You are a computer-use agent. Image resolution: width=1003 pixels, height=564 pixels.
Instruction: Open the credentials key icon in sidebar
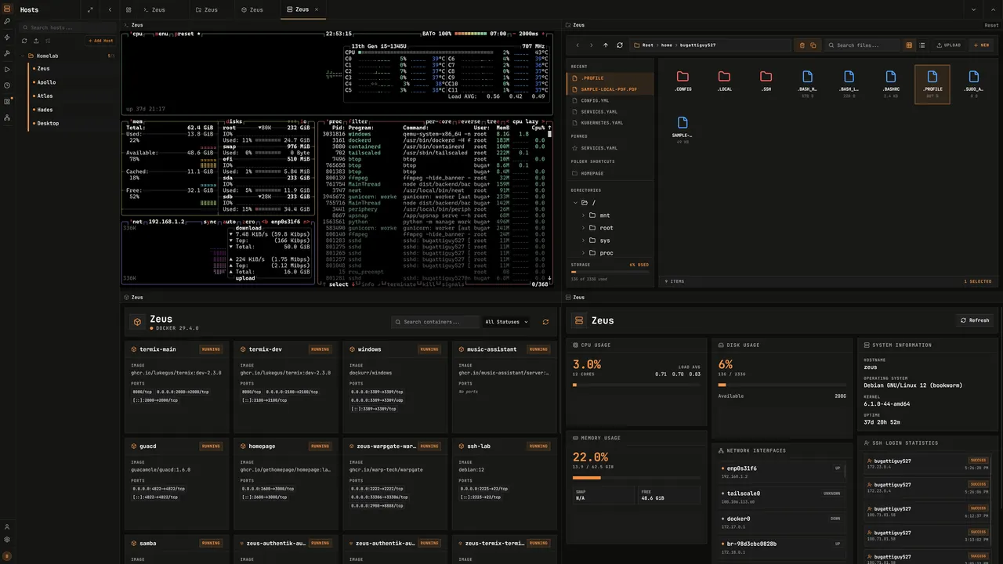tap(7, 21)
